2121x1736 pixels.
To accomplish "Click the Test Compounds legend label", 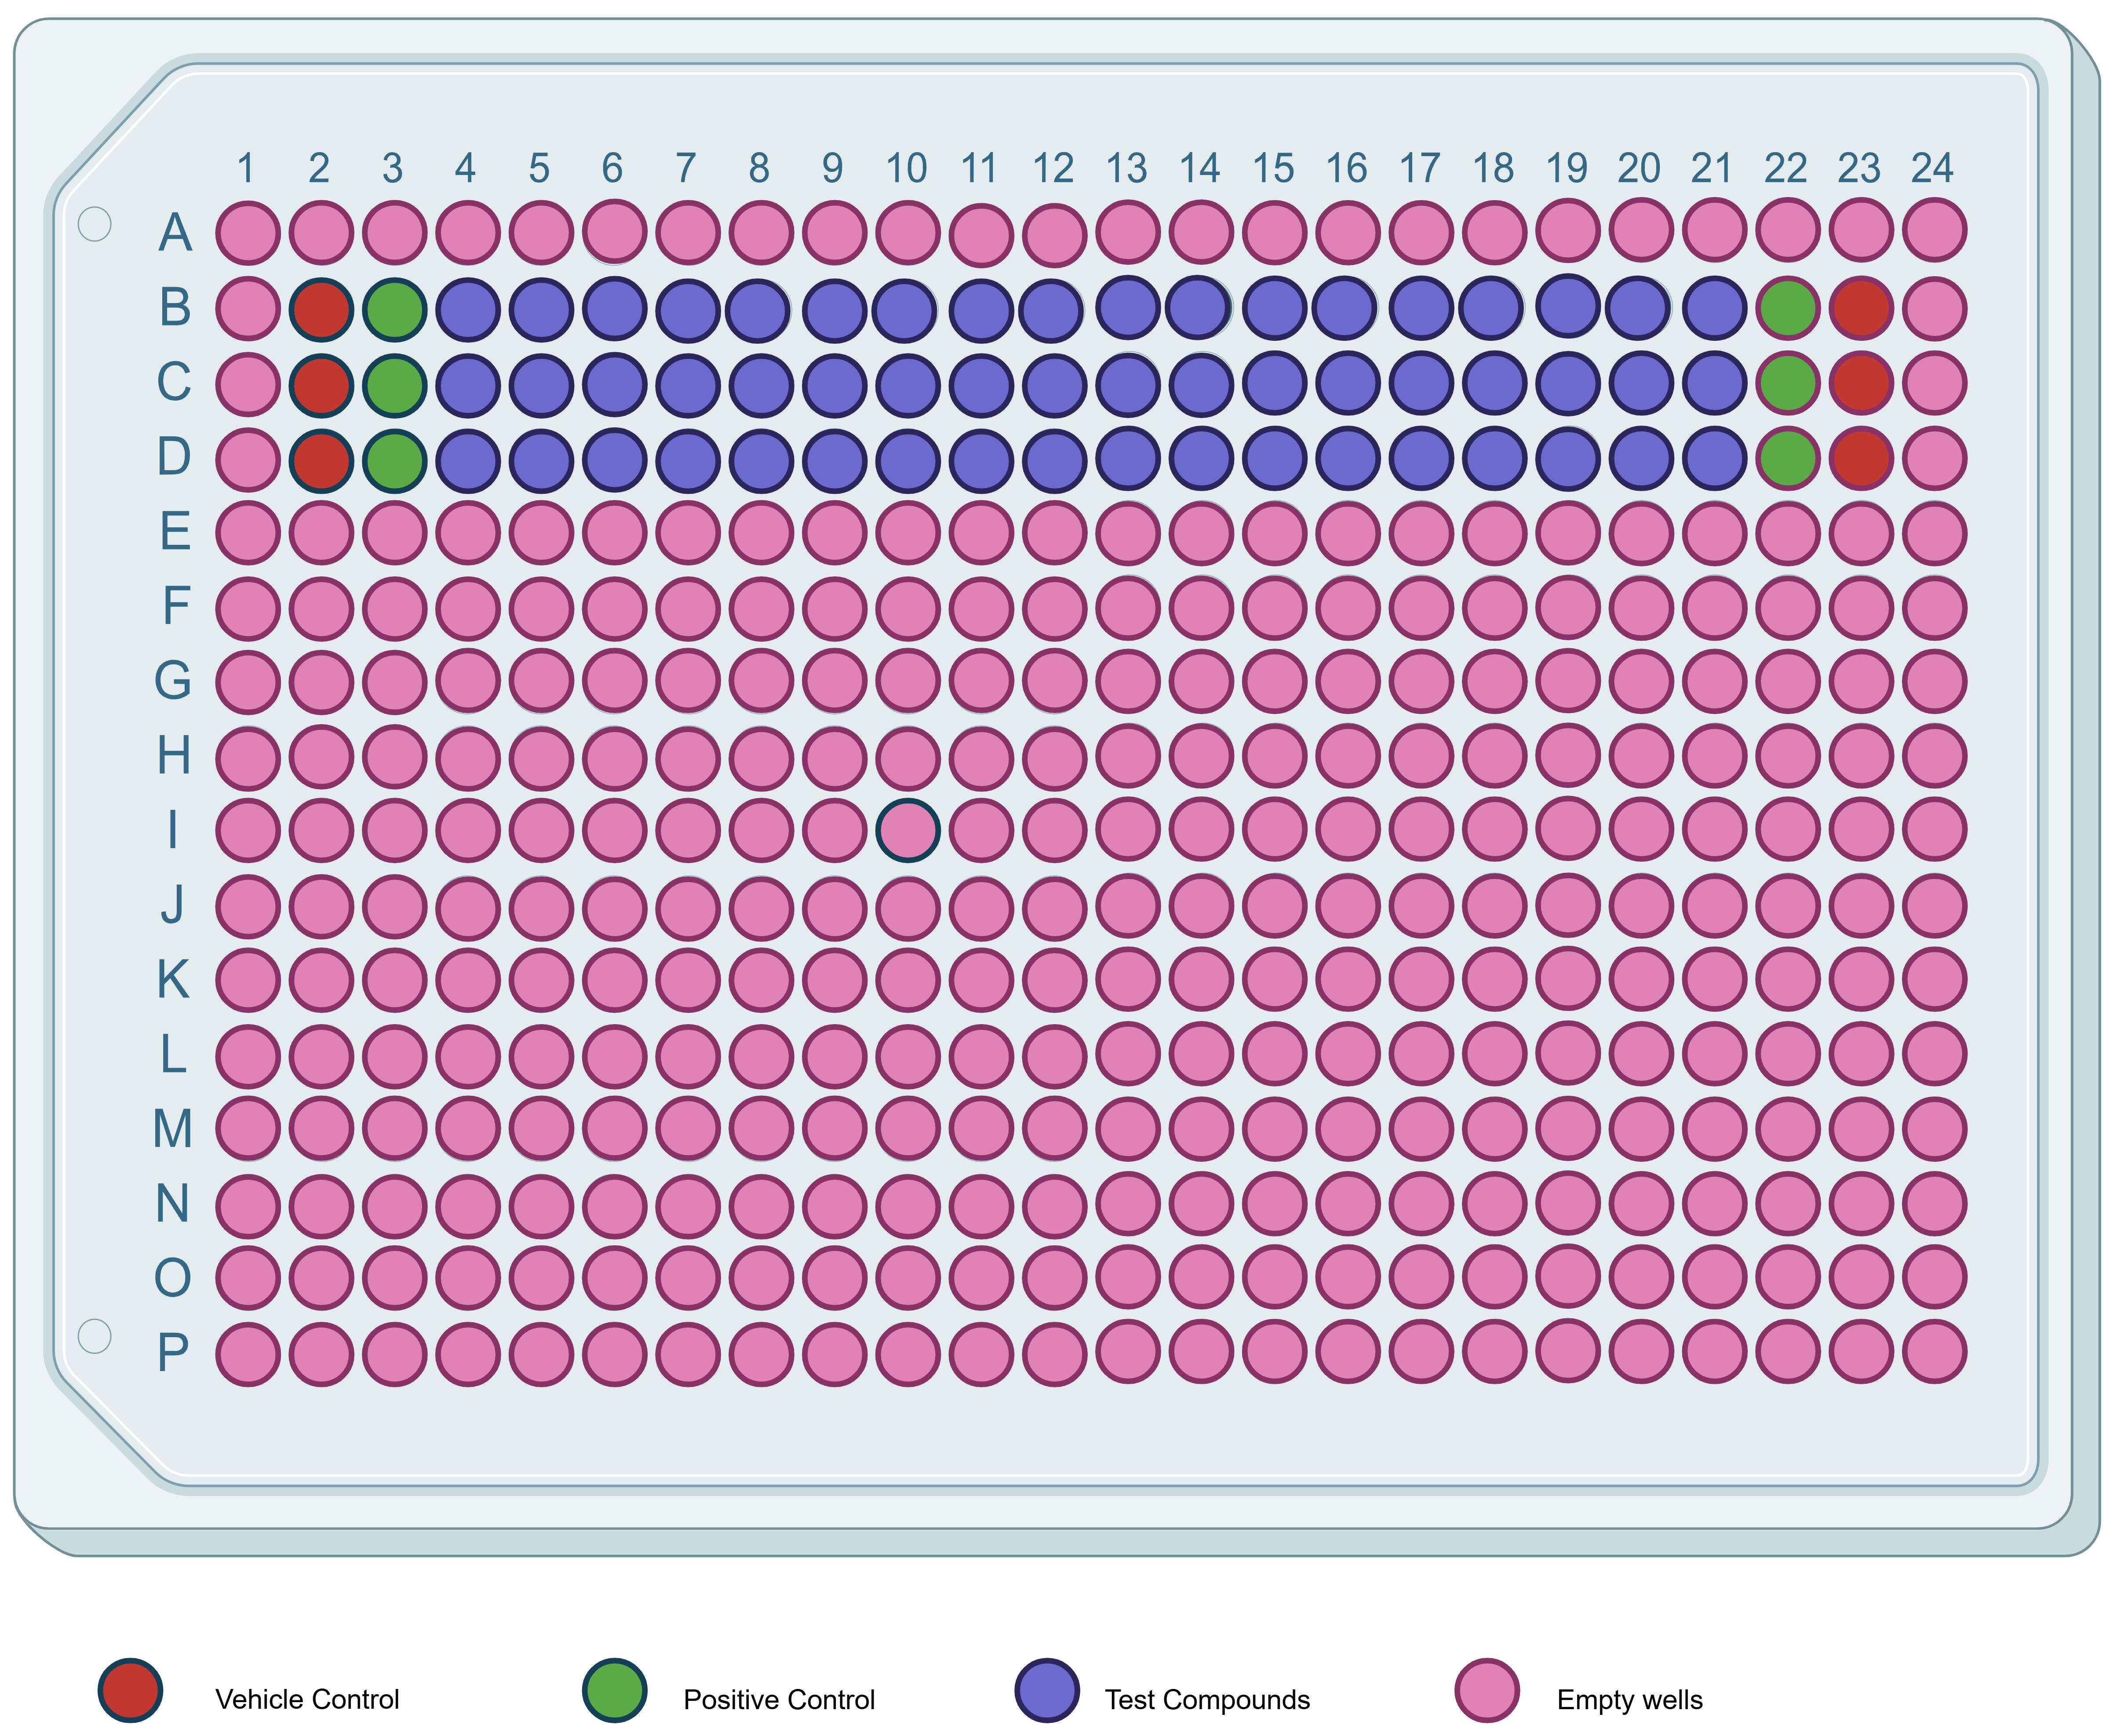I will 1207,1700.
